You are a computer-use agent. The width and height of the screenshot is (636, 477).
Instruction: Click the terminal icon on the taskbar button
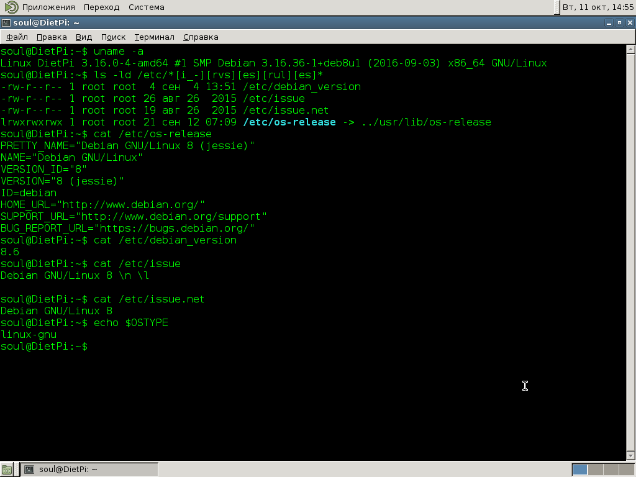point(29,470)
